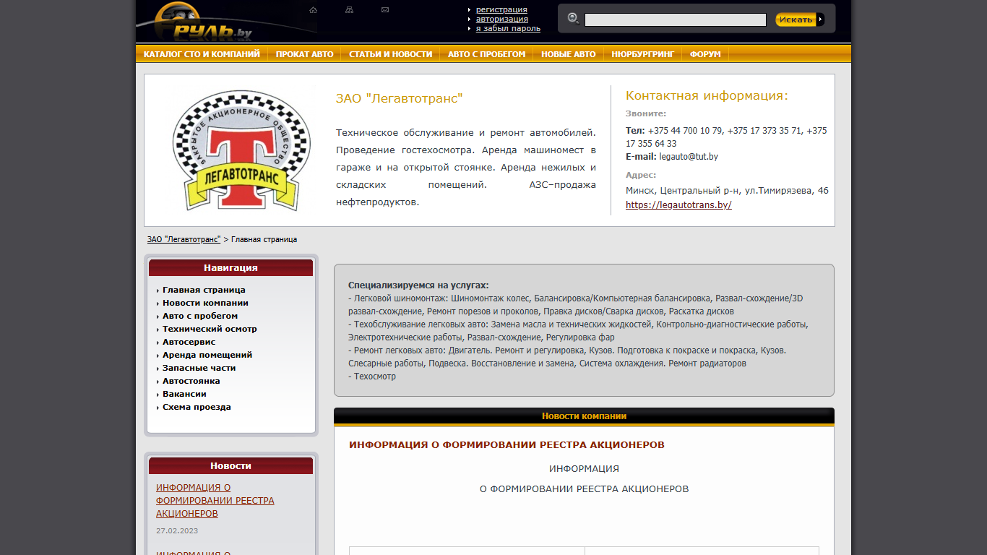Viewport: 987px width, 555px height.
Task: Open Автосервис navigation item
Action: click(189, 342)
